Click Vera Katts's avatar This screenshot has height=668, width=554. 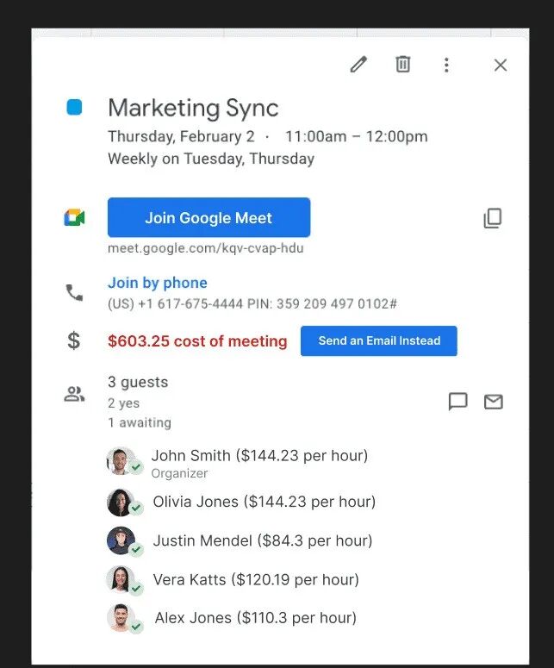[121, 580]
